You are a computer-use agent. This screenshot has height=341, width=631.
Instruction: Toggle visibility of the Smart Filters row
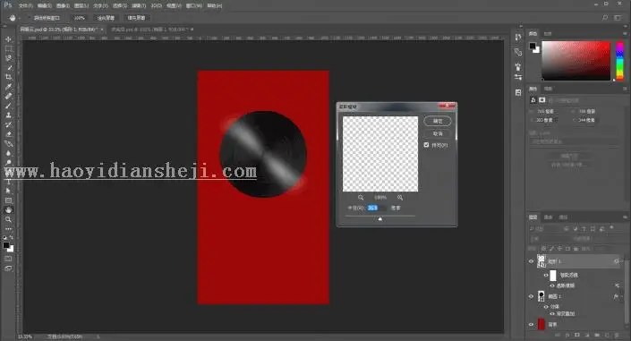[x=546, y=276]
